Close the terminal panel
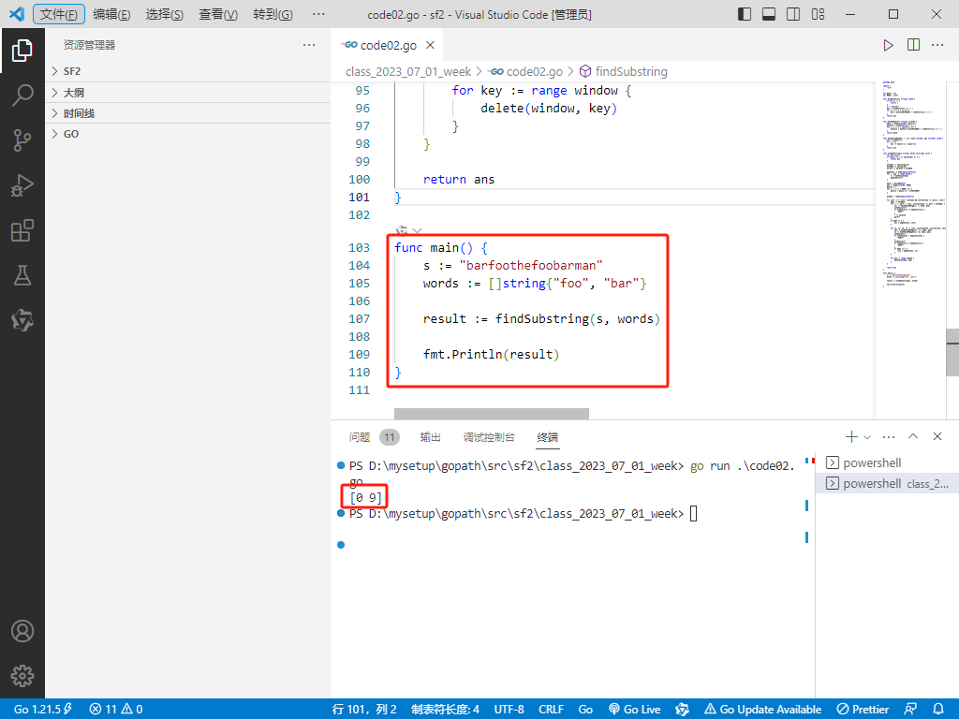 coord(937,436)
